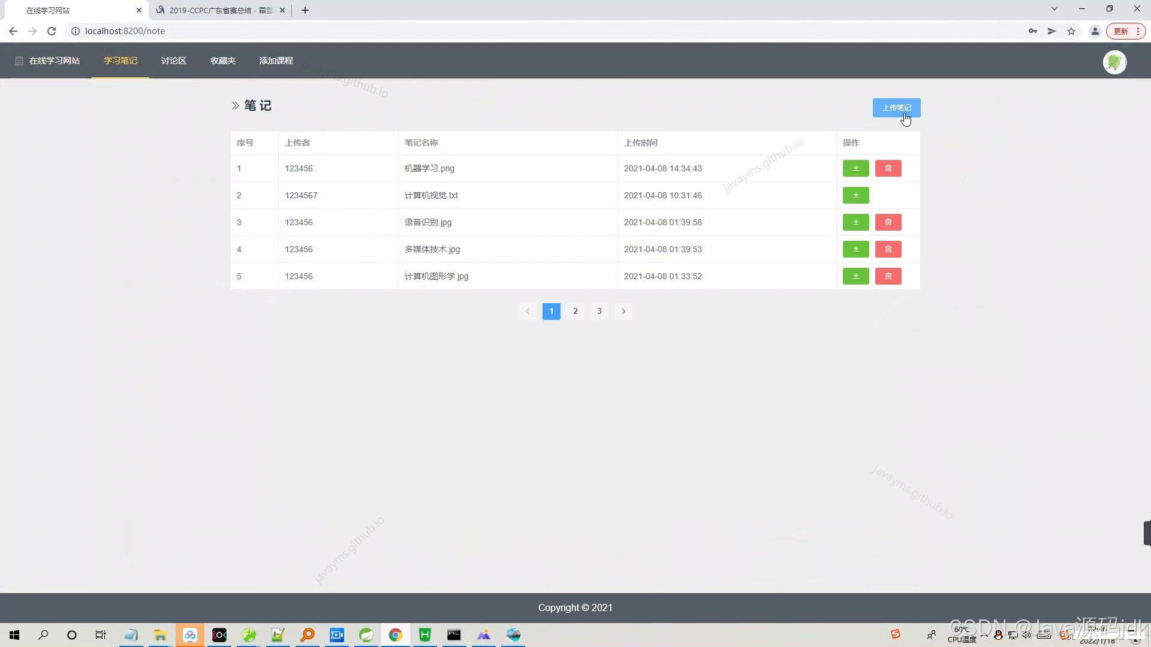Image resolution: width=1151 pixels, height=647 pixels.
Task: Click the address bar input field
Action: 240,31
